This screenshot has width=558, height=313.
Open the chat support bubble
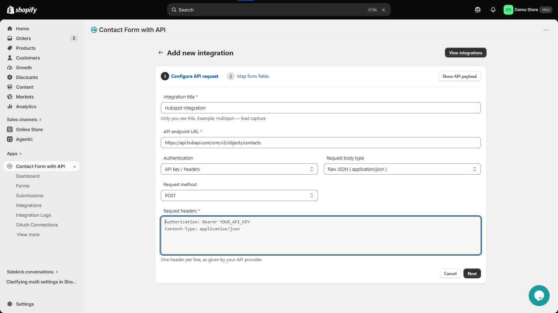[539, 296]
